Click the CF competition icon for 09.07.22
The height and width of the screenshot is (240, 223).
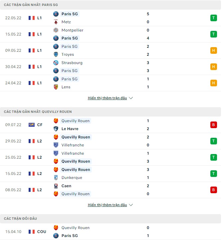32,125
